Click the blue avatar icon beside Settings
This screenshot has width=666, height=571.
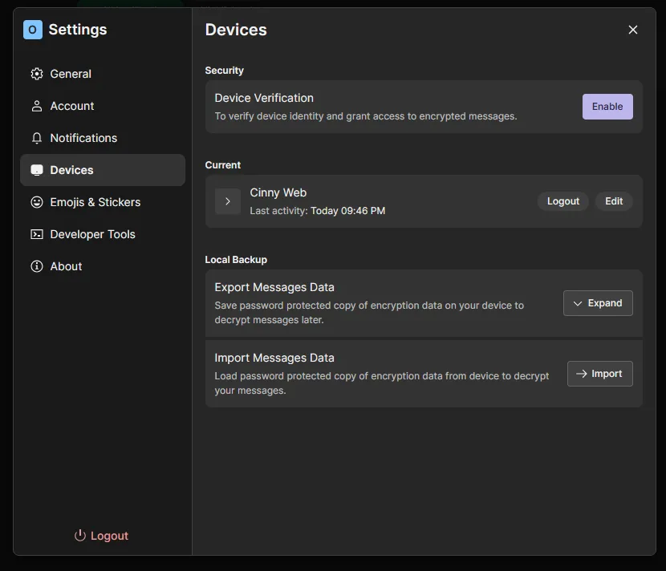tap(32, 30)
